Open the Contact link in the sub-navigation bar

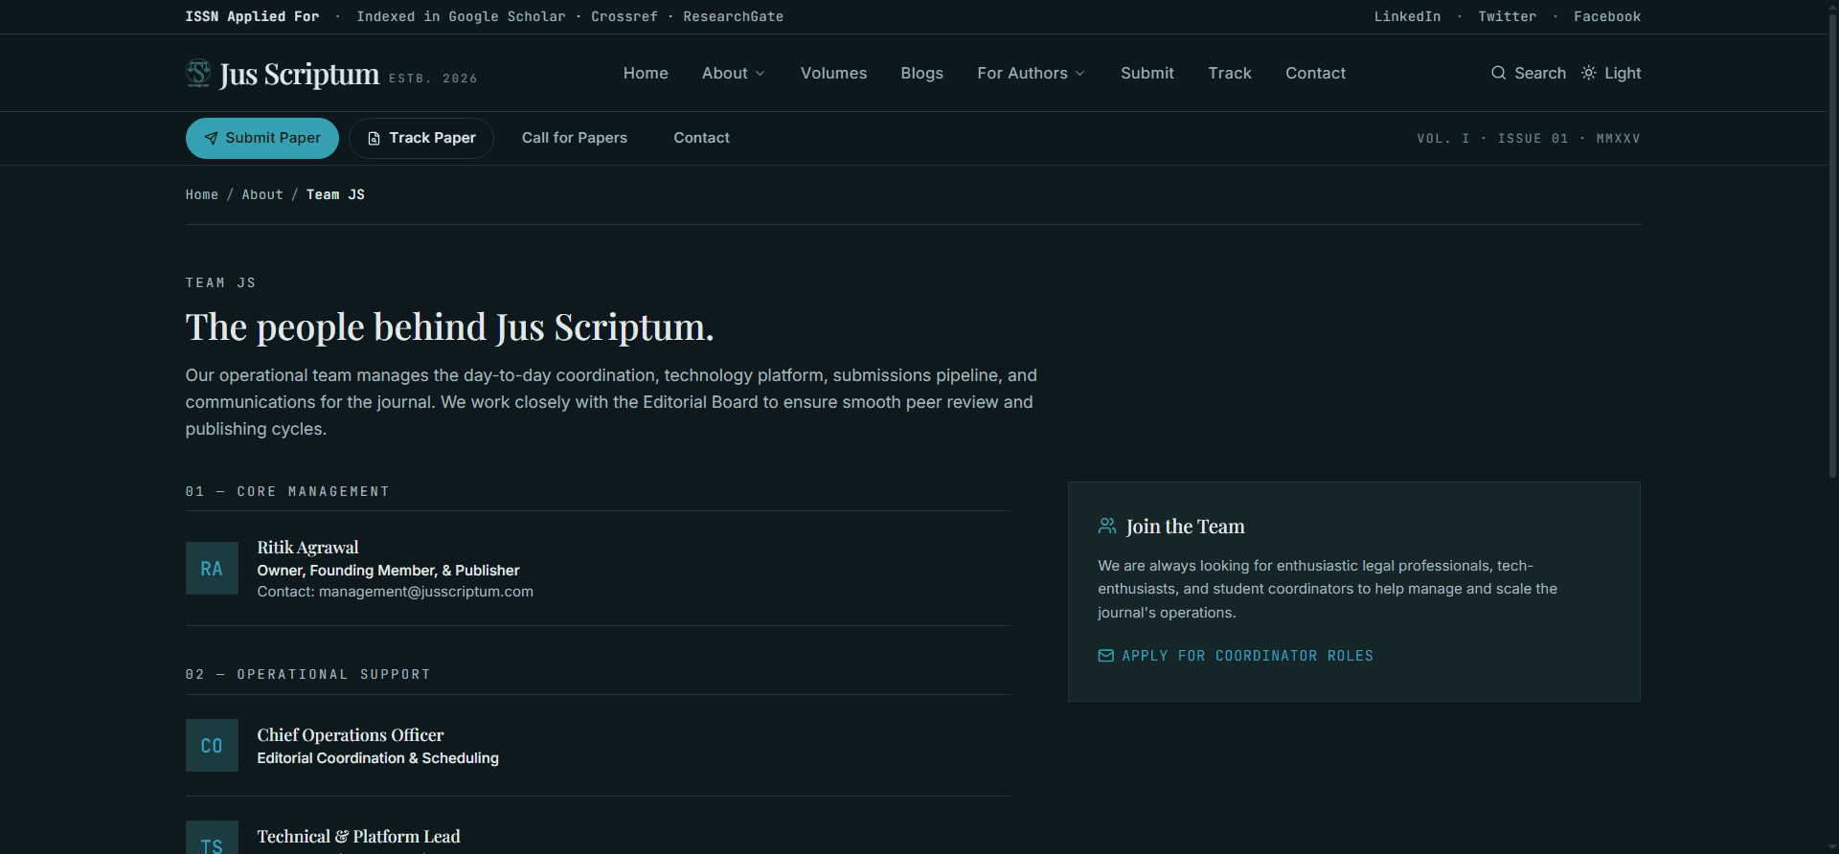[x=701, y=138]
